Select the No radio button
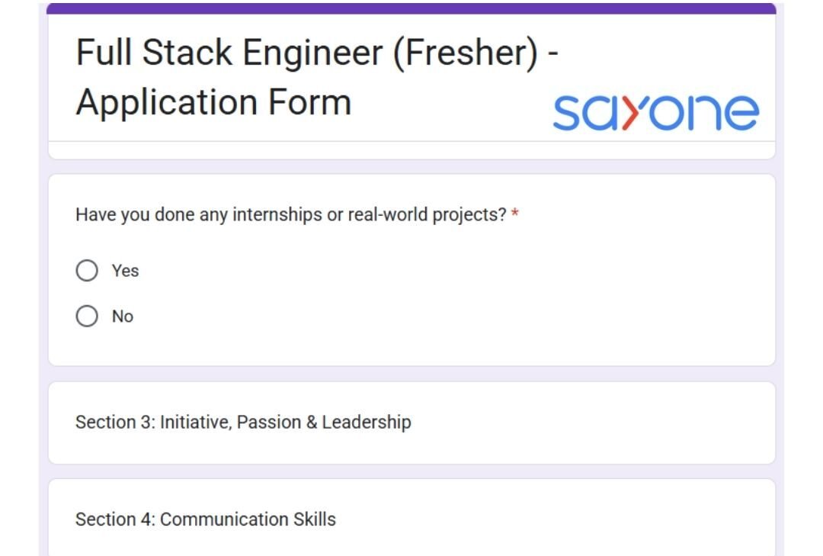Screen dimensions: 823x556 tap(87, 317)
